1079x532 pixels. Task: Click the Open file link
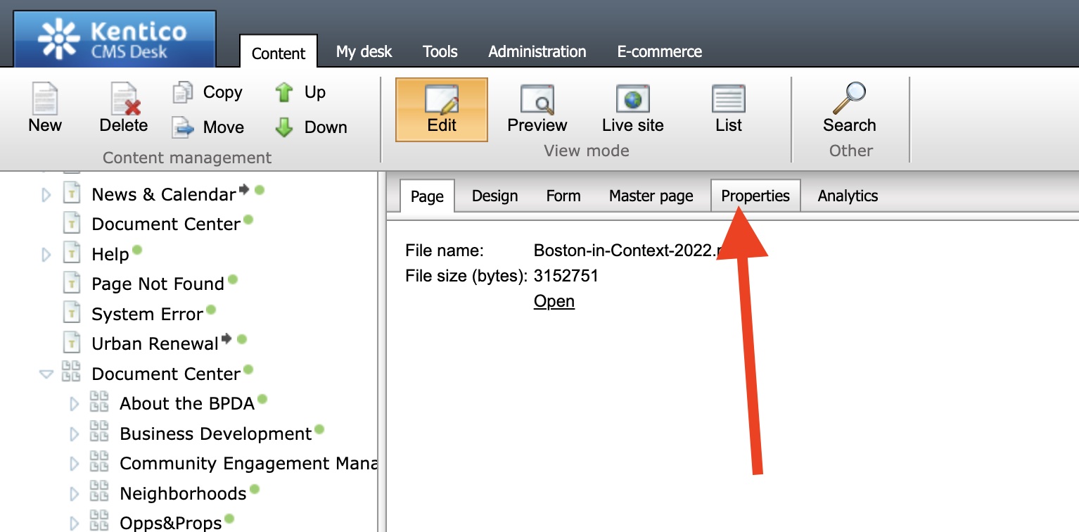tap(554, 301)
